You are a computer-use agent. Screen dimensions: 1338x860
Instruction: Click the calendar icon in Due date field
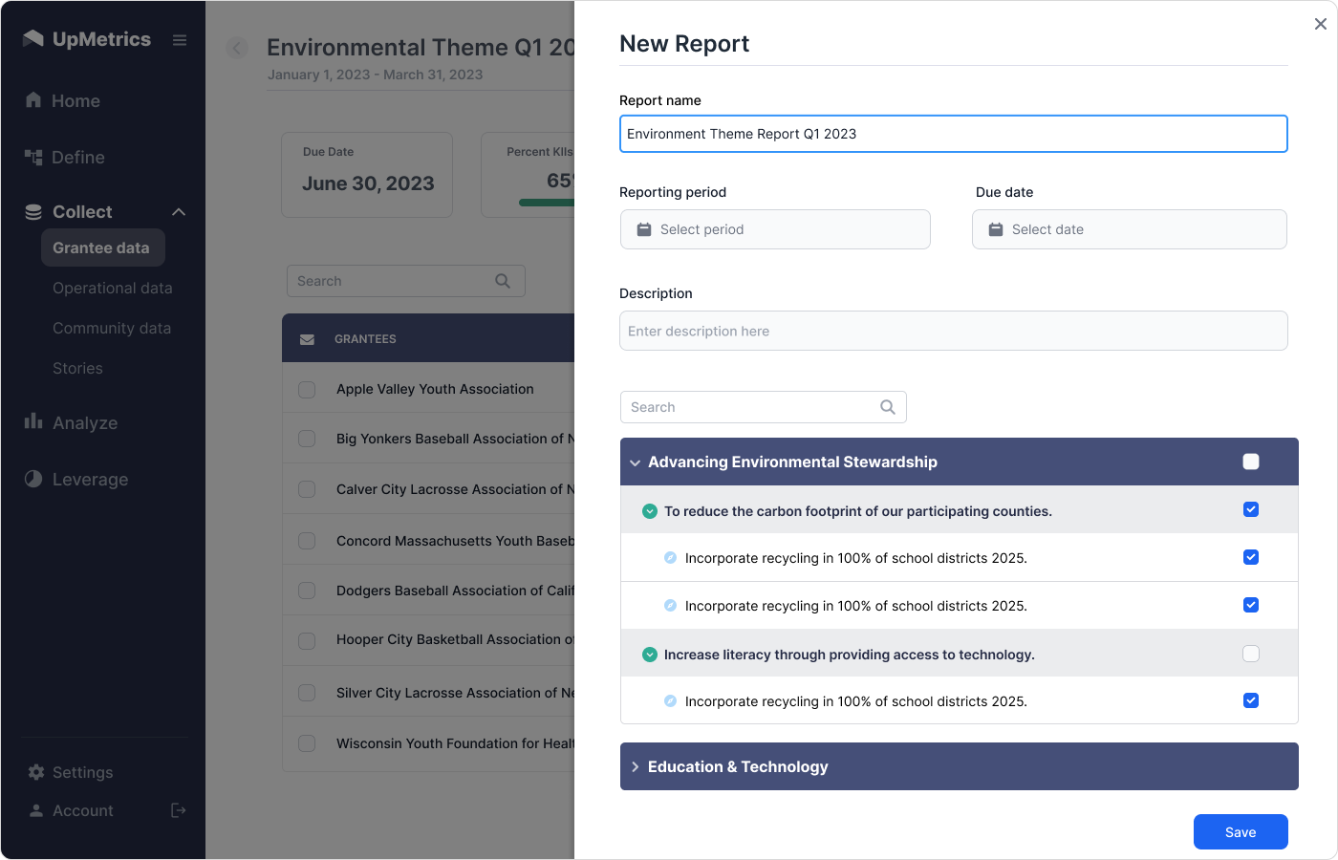(x=996, y=229)
